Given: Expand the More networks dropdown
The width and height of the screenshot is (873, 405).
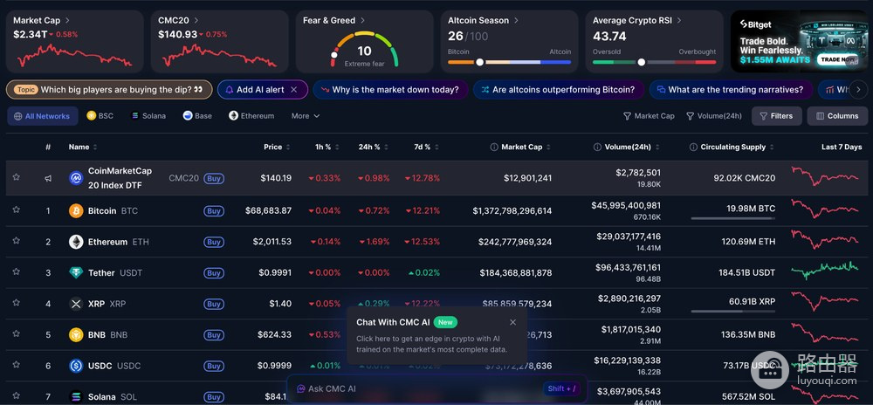Looking at the screenshot, I should click(x=305, y=116).
